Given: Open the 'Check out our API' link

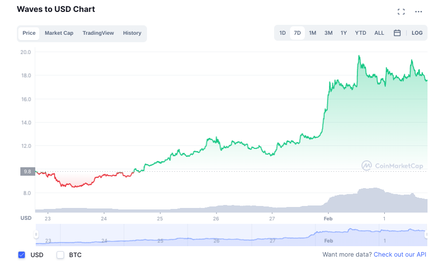Looking at the screenshot, I should [x=400, y=255].
